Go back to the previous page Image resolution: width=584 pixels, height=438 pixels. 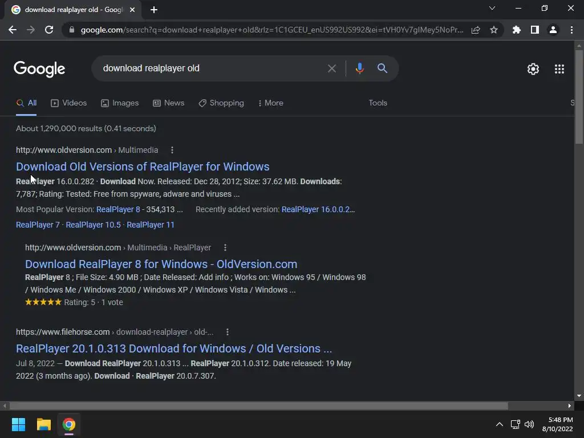(13, 30)
